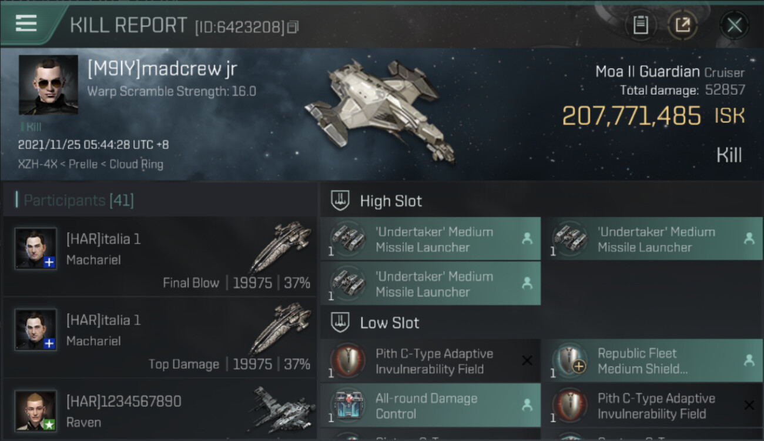View madcrew jr's character portrait
Screen dimensions: 764x441
(48, 85)
